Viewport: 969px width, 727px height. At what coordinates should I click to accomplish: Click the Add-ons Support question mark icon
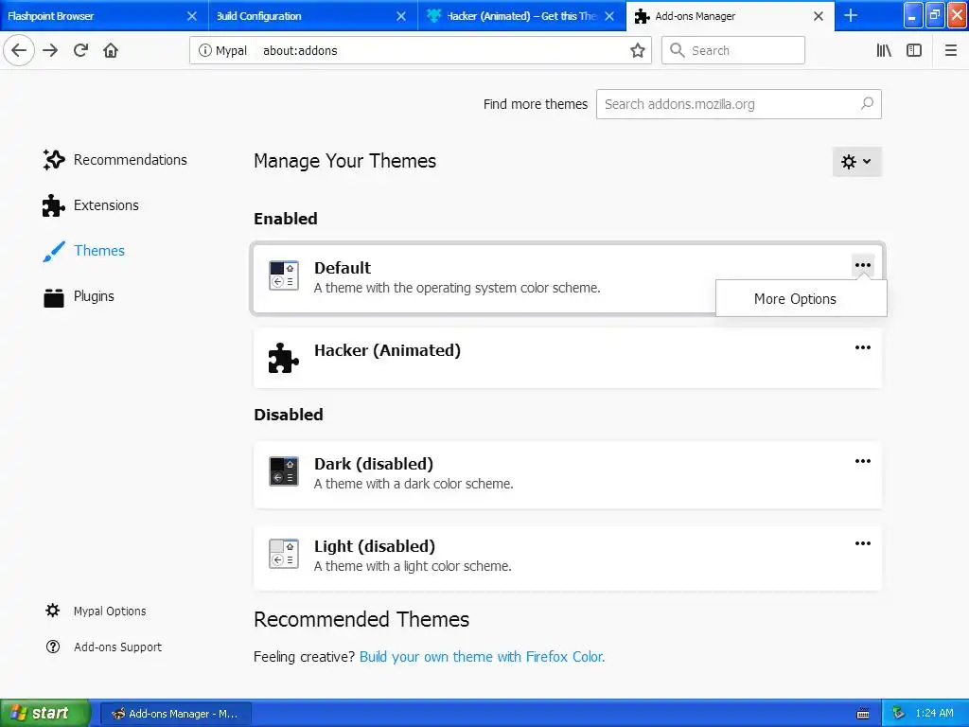(x=53, y=646)
